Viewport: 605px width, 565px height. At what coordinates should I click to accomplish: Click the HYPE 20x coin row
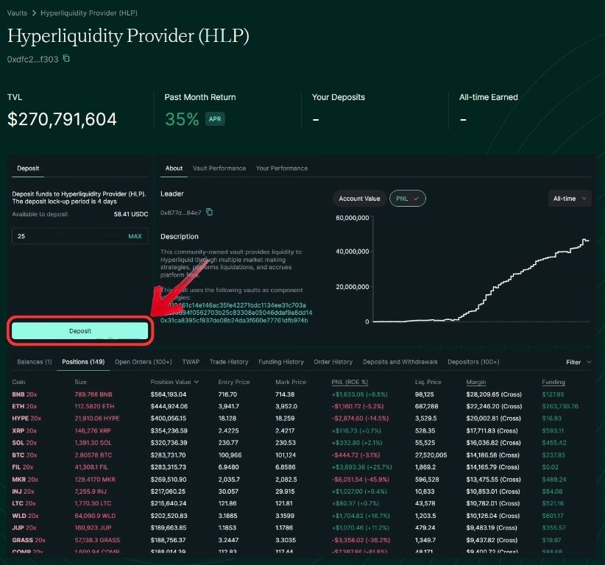26,418
